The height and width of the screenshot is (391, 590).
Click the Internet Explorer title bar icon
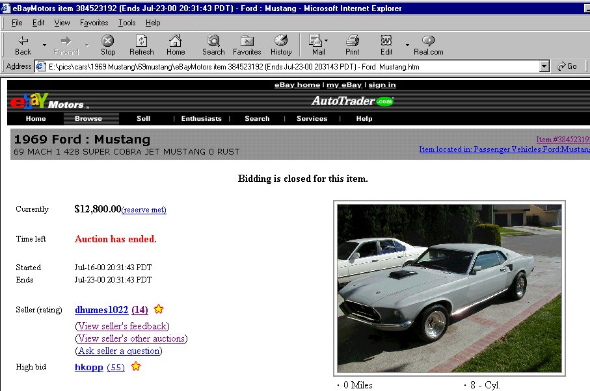(x=6, y=8)
